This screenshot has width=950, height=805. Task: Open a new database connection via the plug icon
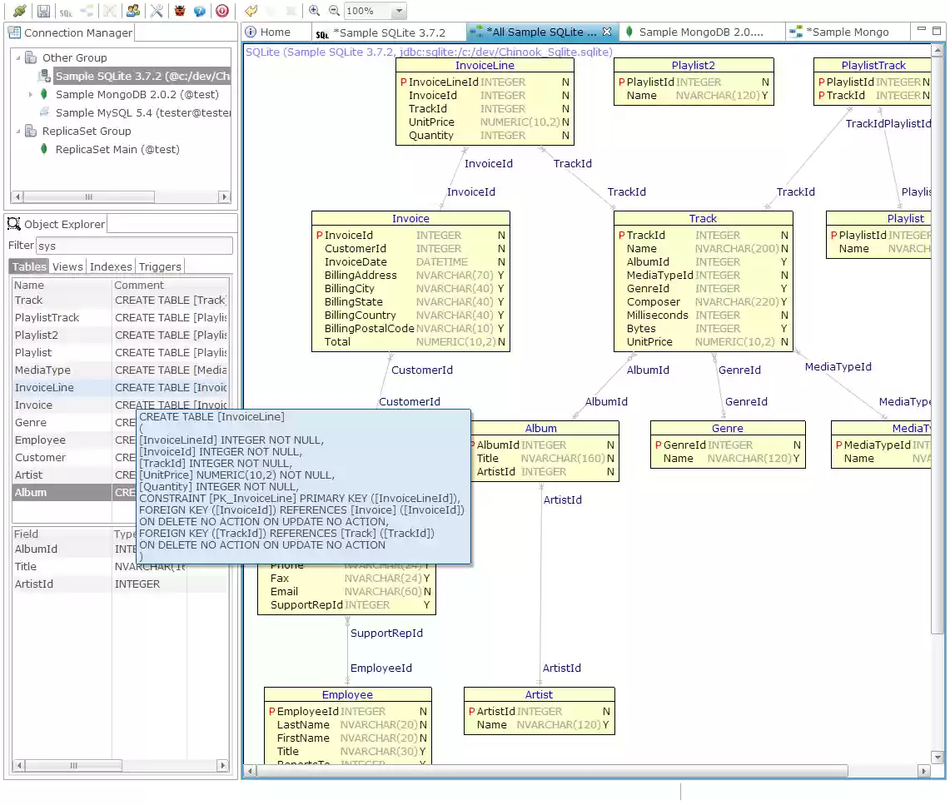(x=18, y=11)
